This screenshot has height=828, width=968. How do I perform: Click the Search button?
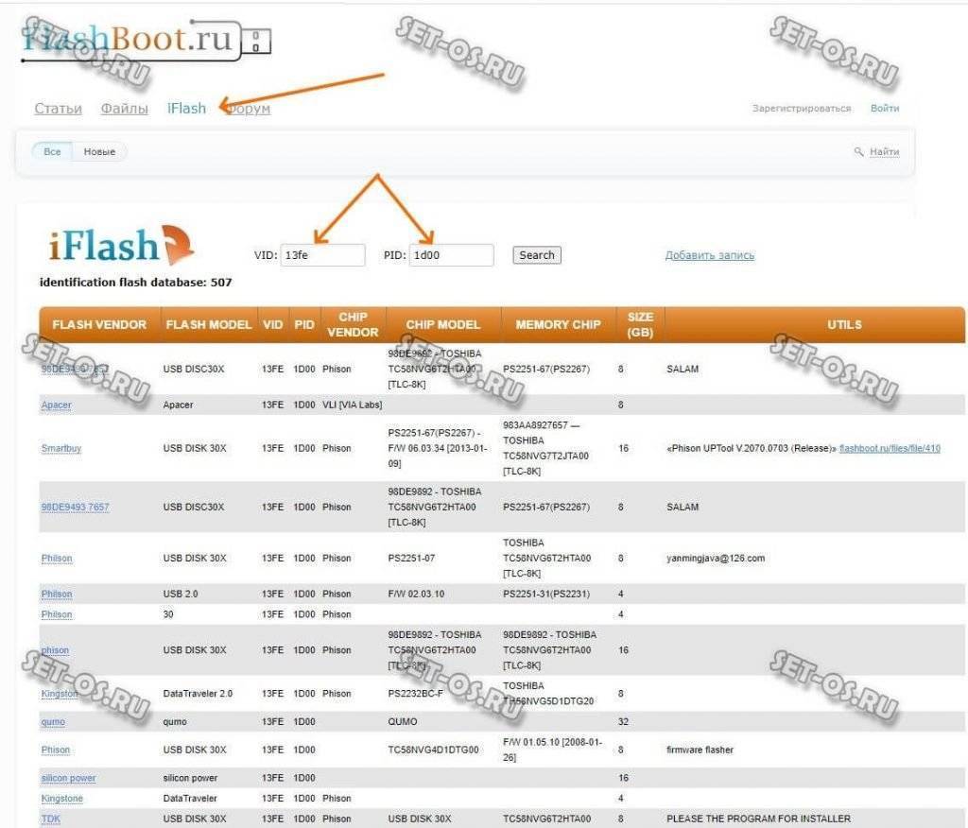537,255
